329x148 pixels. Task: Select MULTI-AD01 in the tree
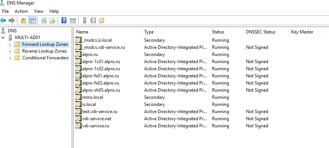(28, 38)
